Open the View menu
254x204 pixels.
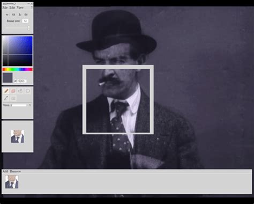coord(20,8)
